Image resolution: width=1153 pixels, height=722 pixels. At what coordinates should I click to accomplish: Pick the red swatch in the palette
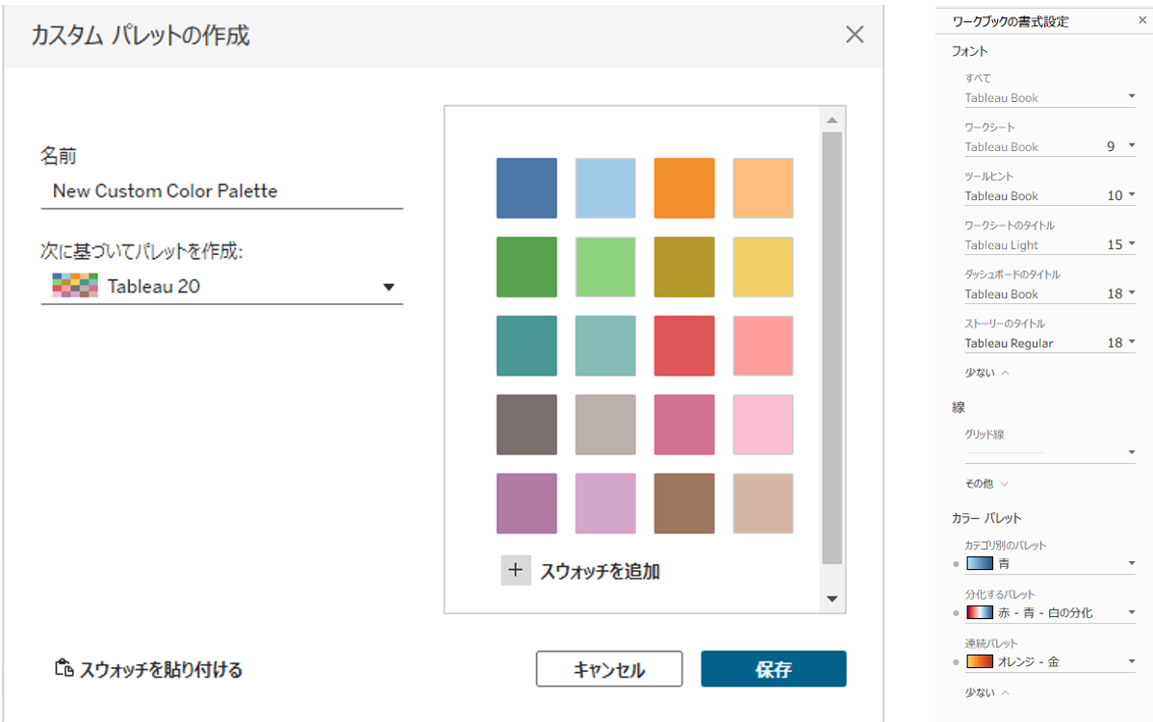pos(683,346)
